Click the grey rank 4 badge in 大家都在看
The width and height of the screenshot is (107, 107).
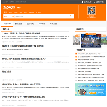[x=76, y=63]
